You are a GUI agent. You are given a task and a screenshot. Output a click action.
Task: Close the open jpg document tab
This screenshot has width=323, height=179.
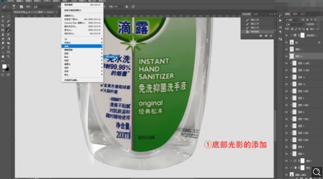pos(56,12)
